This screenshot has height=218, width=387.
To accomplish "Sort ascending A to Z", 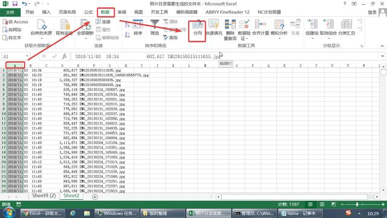I will (x=128, y=24).
